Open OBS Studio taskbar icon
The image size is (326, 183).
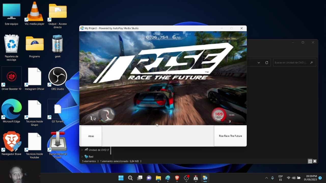pos(186,178)
